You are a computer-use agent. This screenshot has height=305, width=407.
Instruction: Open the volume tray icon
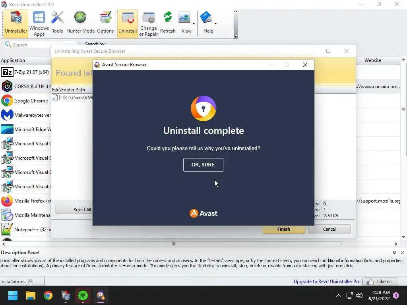(x=359, y=295)
